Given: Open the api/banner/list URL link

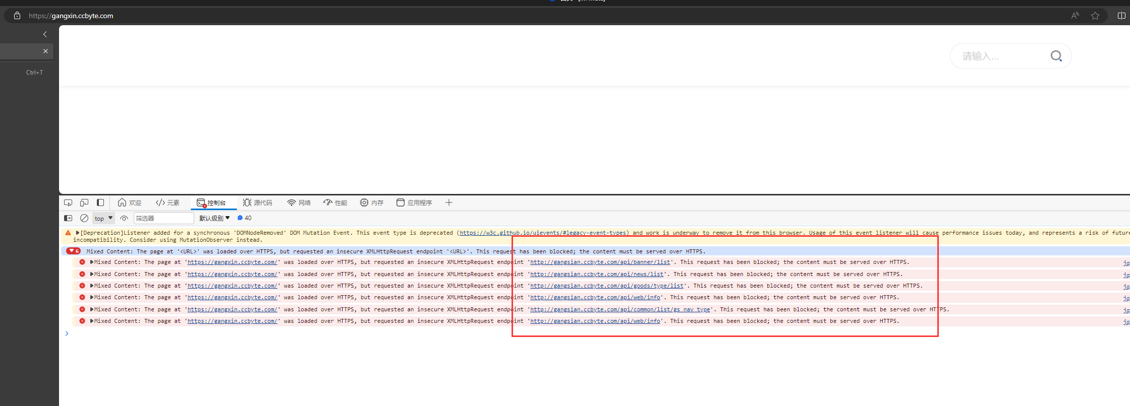Looking at the screenshot, I should point(600,262).
